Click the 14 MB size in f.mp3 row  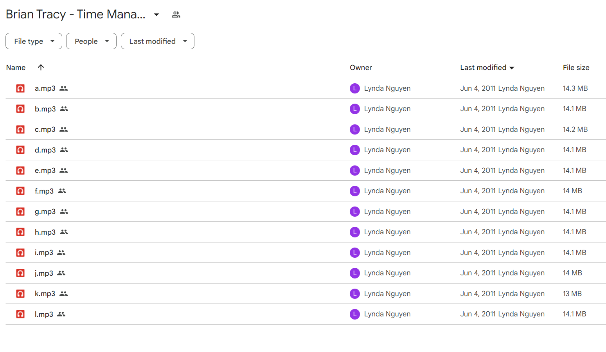coord(572,191)
